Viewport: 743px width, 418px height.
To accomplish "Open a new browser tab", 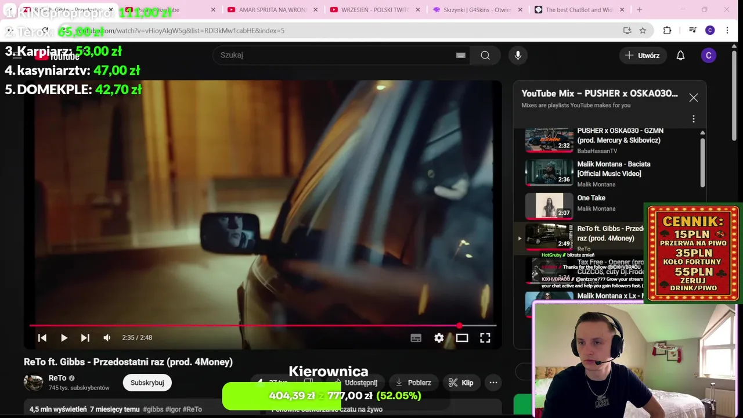I will pos(639,10).
